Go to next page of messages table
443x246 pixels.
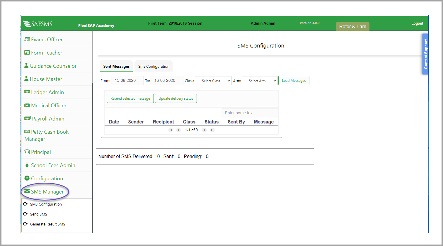point(205,130)
